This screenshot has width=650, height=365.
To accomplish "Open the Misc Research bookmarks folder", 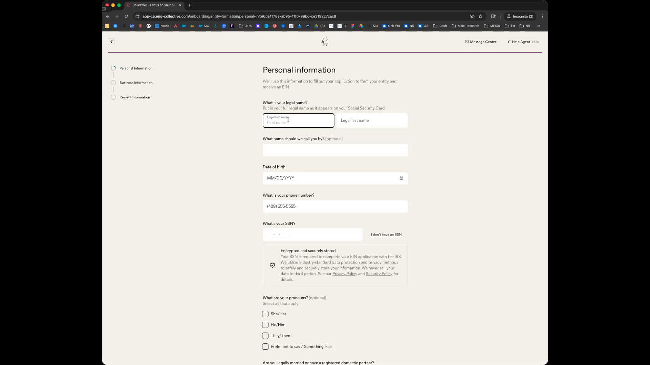I will 465,26.
